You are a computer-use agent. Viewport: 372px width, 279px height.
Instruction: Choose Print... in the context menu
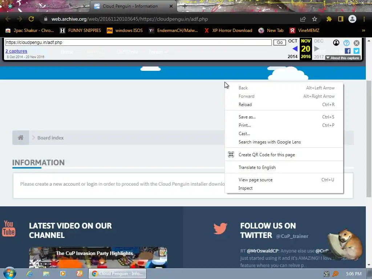[284, 125]
